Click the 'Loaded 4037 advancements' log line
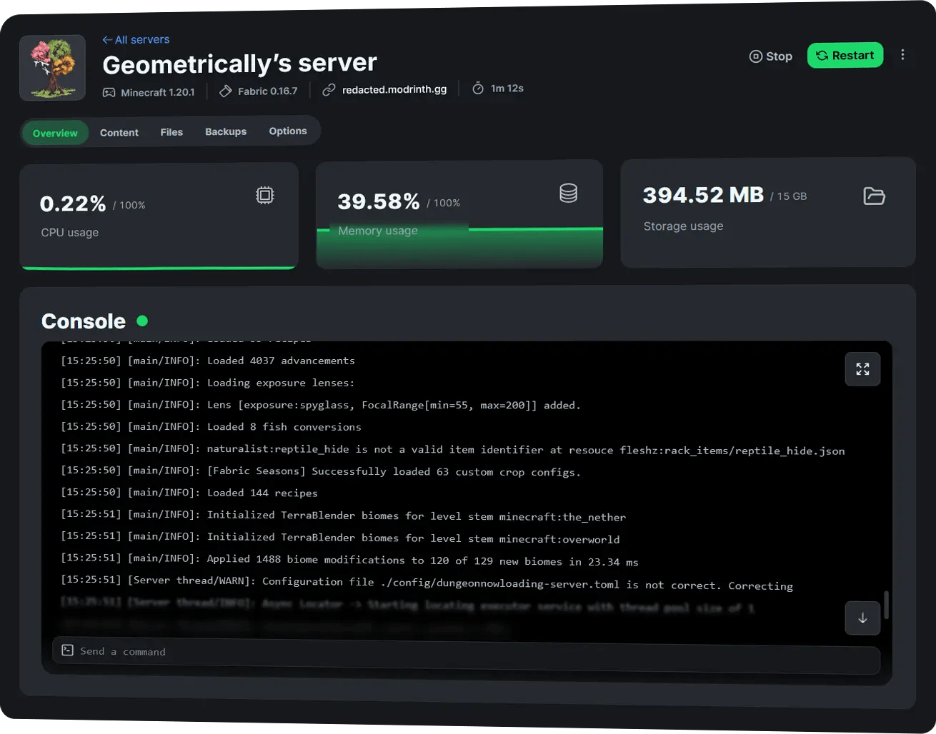936x734 pixels. tap(208, 361)
